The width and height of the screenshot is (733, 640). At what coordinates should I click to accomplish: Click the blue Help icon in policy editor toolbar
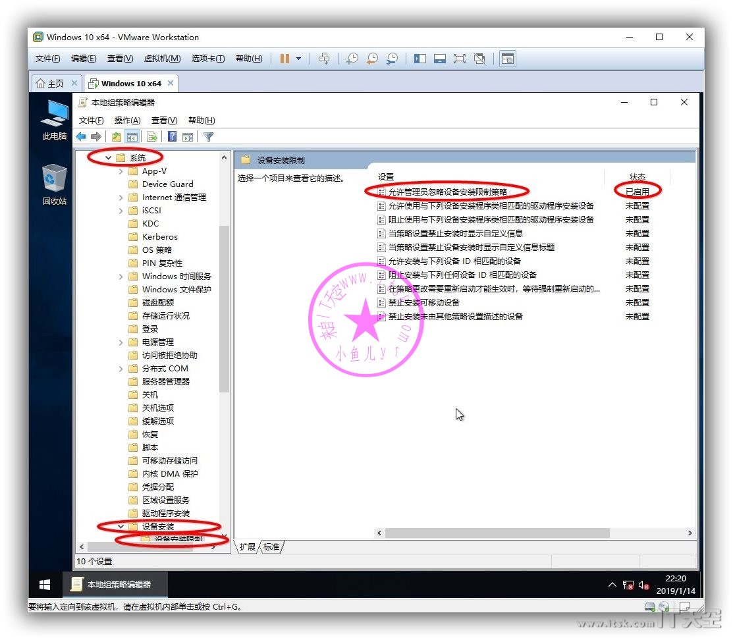coord(172,136)
